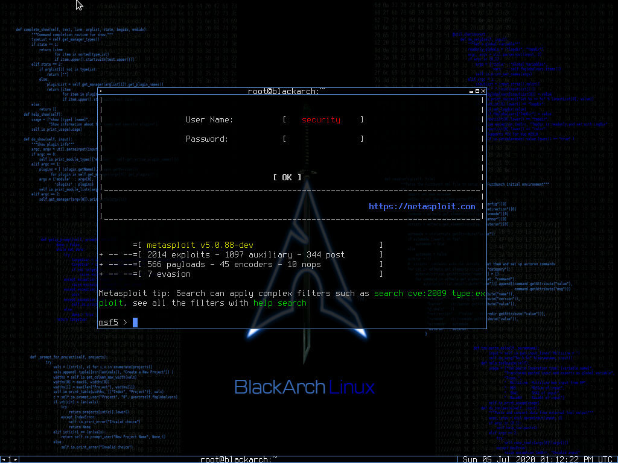
Task: Click the msf5 prompt cursor block
Action: pos(135,323)
